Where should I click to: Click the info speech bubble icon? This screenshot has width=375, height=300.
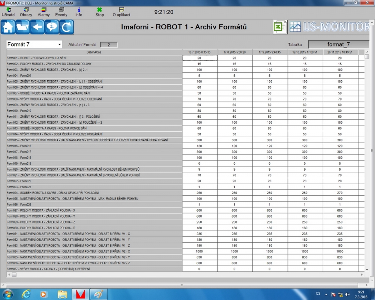(x=52, y=27)
